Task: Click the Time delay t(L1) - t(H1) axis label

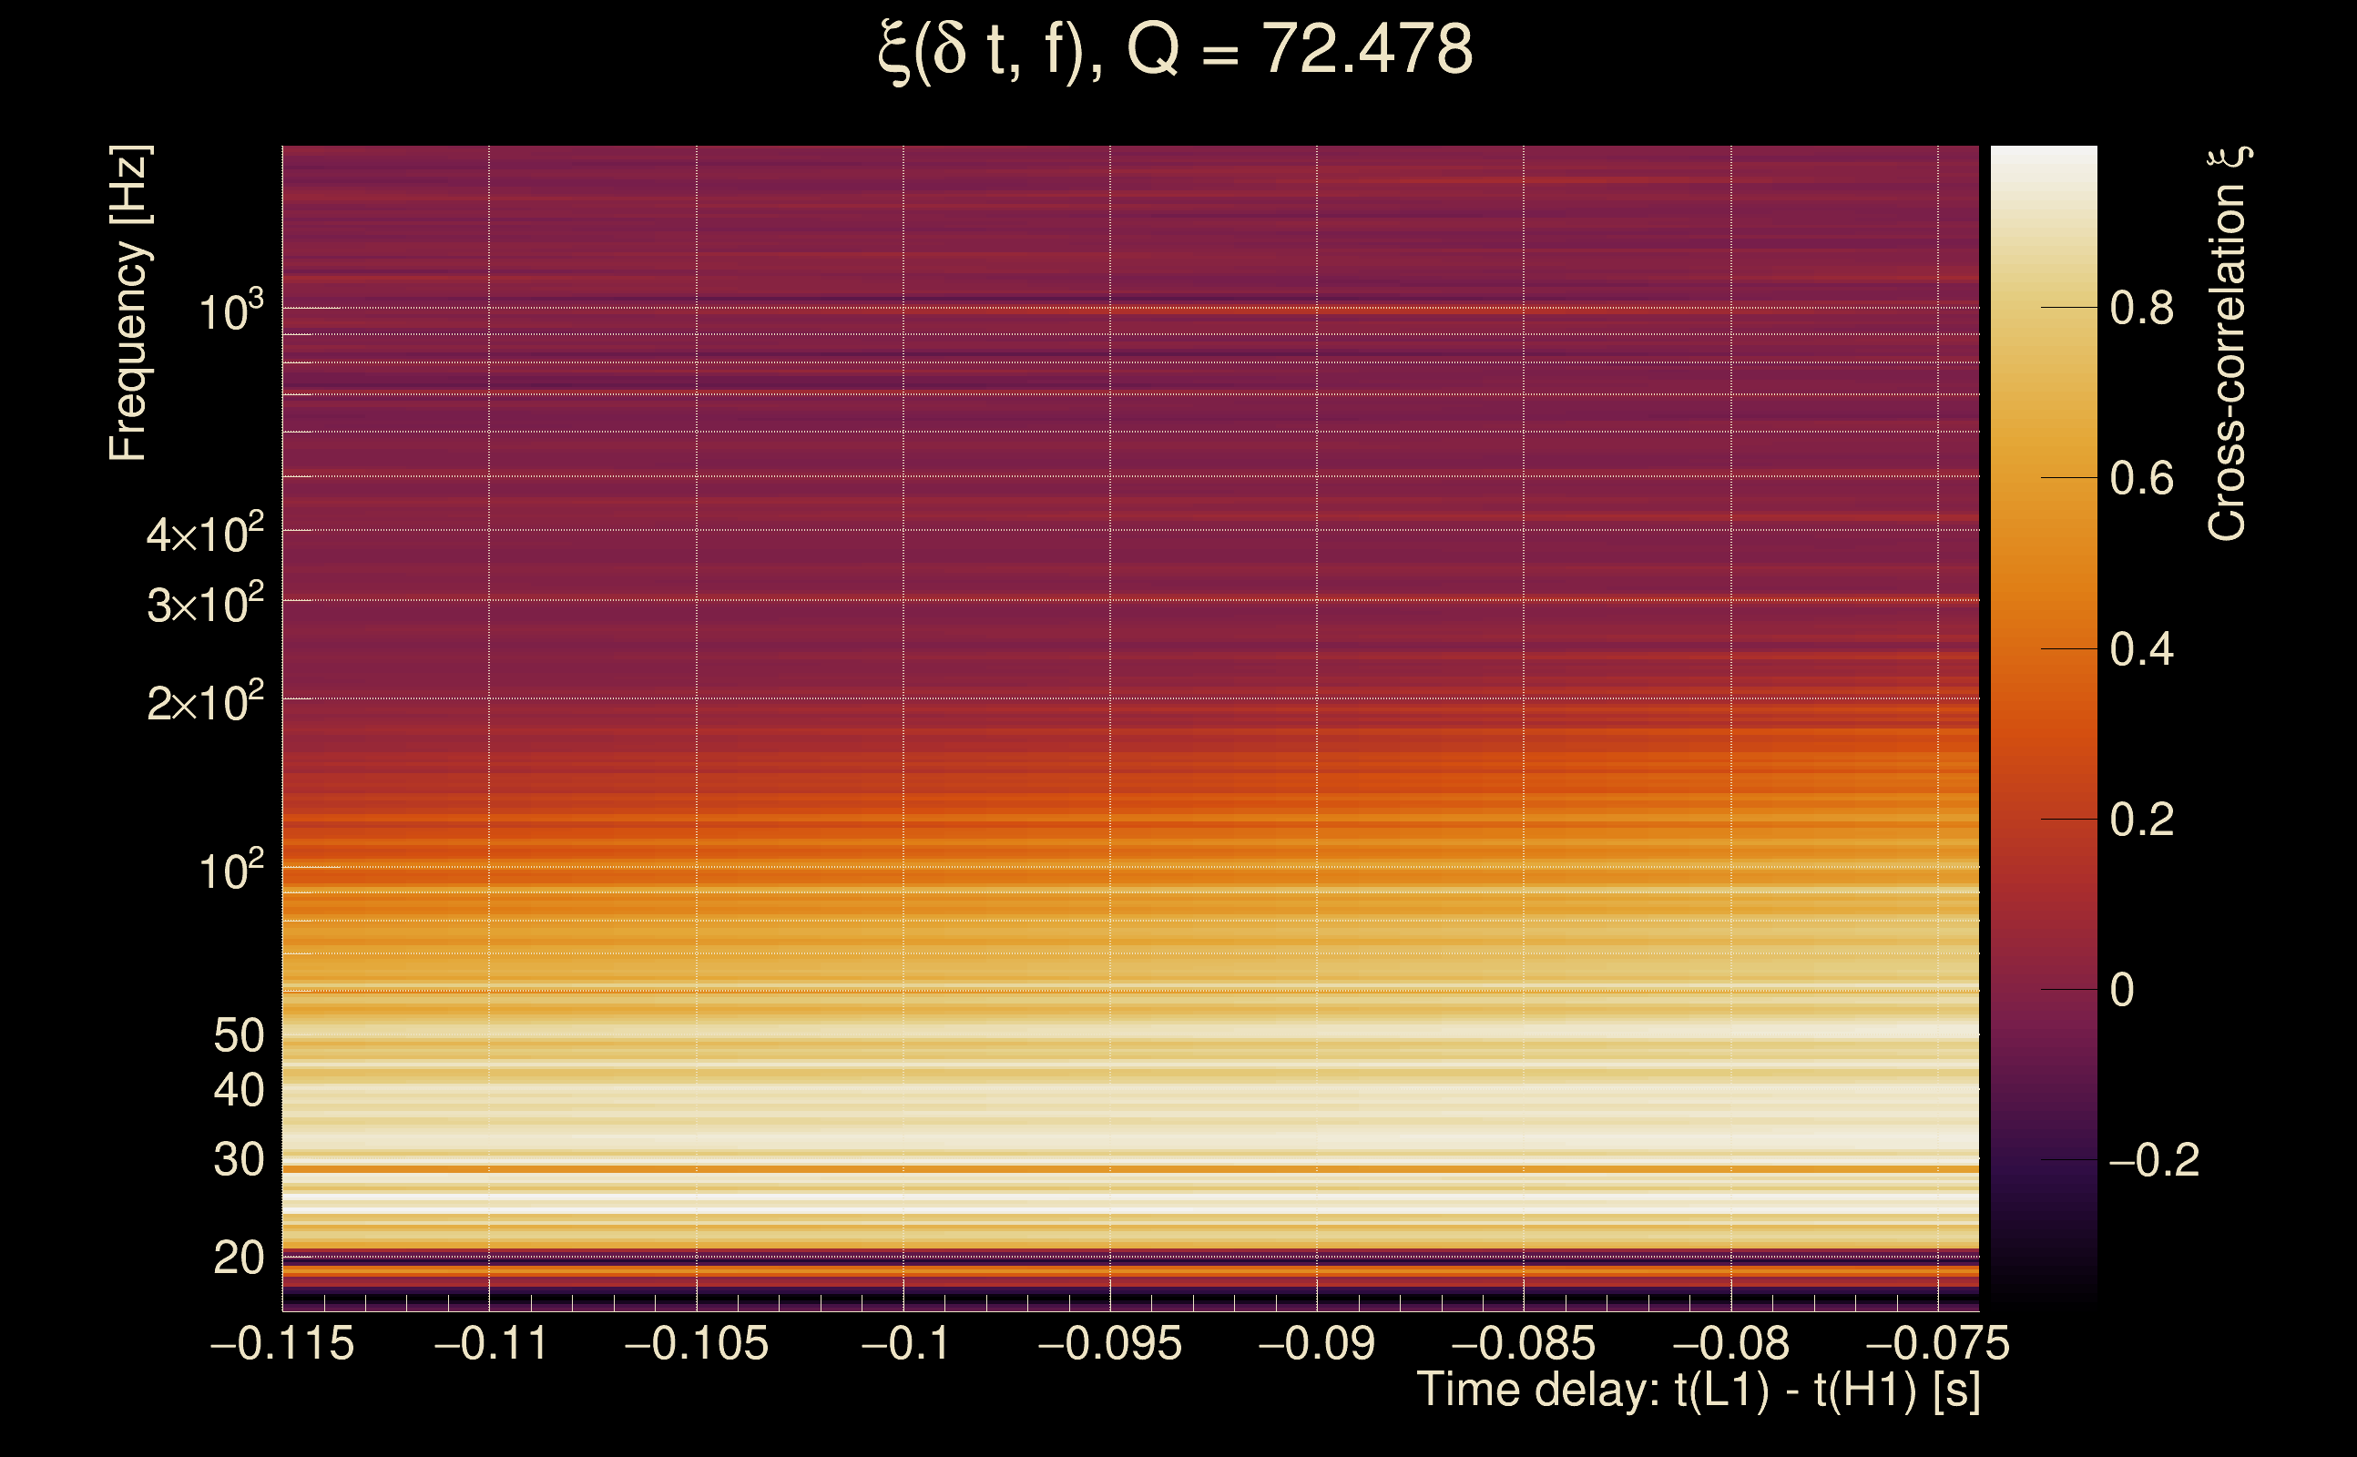Action: (x=1698, y=1390)
